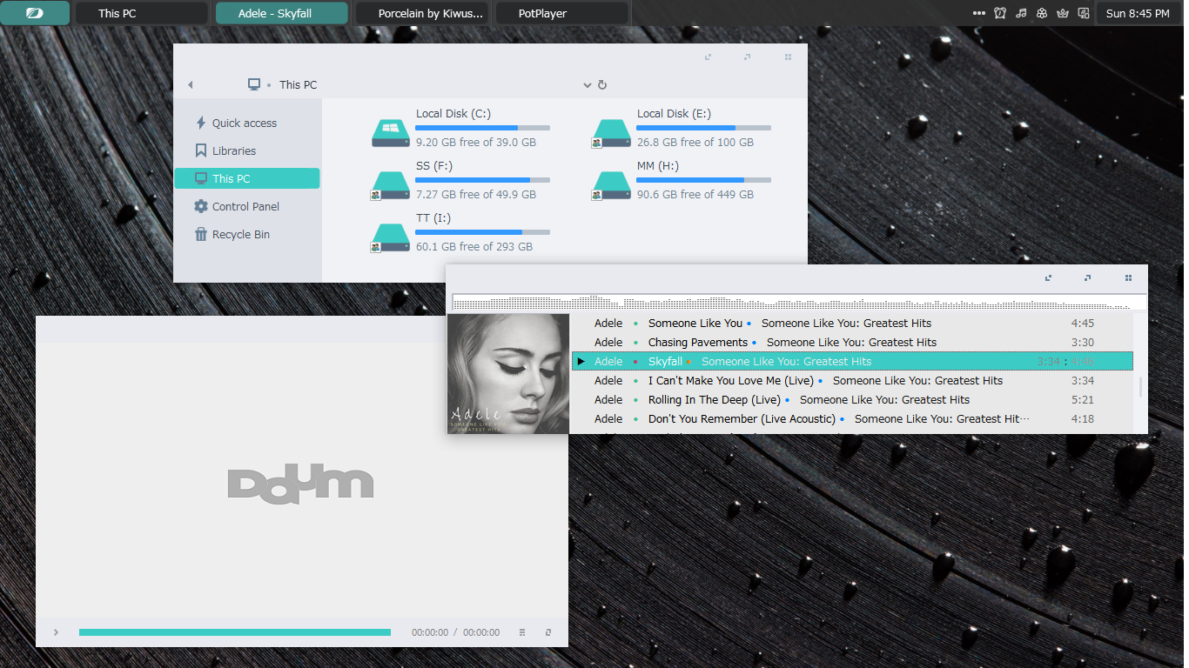Click '26.8 GB free of 100 GB' text

click(695, 142)
